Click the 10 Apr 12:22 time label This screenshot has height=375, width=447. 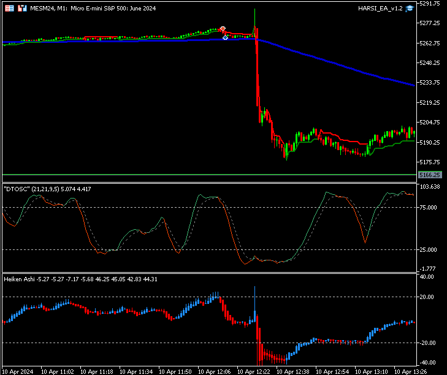tap(254, 371)
